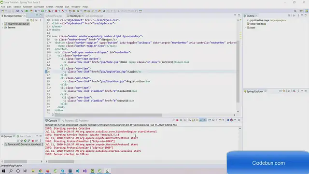The image size is (309, 174).
Task: Select Tomcat v8.5 Server at localhost
Action: click(24, 145)
